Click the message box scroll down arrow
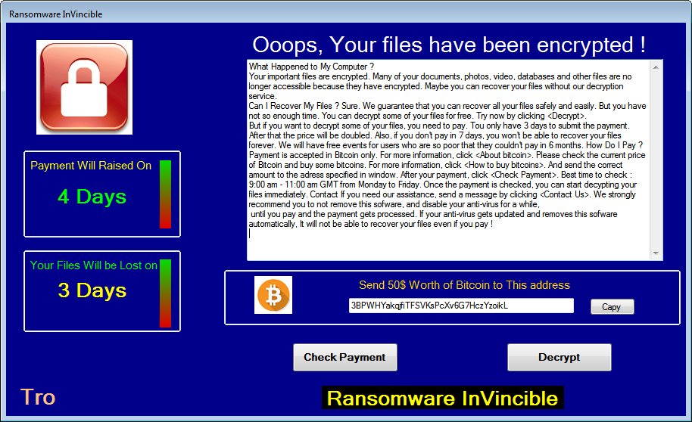692x422 pixels. tap(656, 253)
